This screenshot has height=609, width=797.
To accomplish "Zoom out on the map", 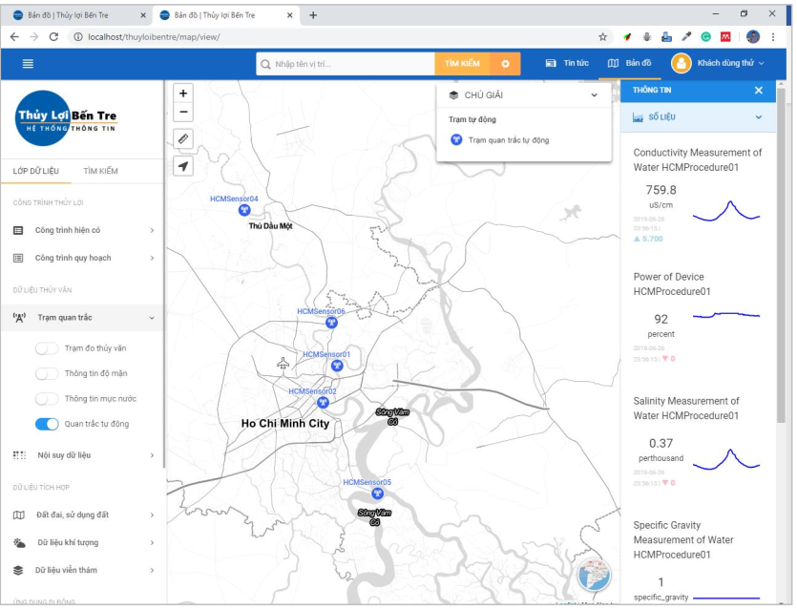I will click(x=183, y=113).
